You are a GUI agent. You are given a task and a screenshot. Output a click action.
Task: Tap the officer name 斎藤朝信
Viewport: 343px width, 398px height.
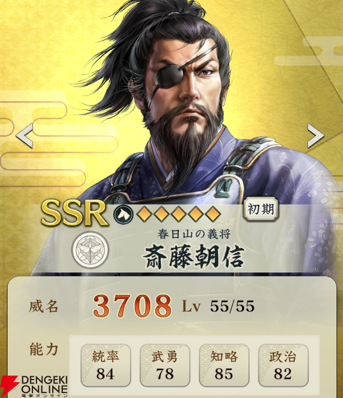point(194,257)
